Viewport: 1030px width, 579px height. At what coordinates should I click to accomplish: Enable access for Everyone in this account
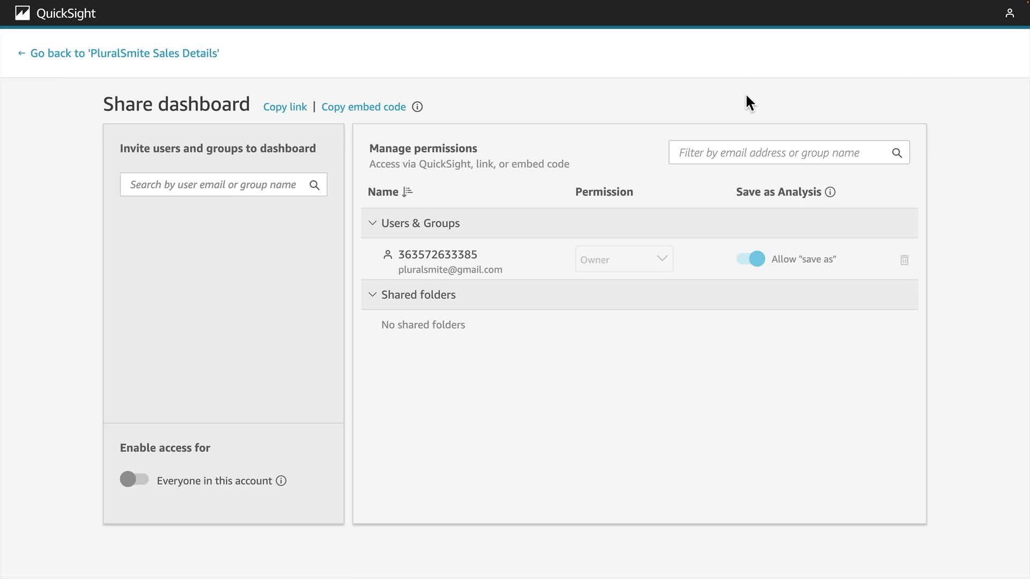point(134,479)
